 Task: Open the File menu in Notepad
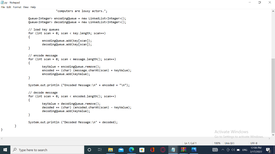coord(3,7)
